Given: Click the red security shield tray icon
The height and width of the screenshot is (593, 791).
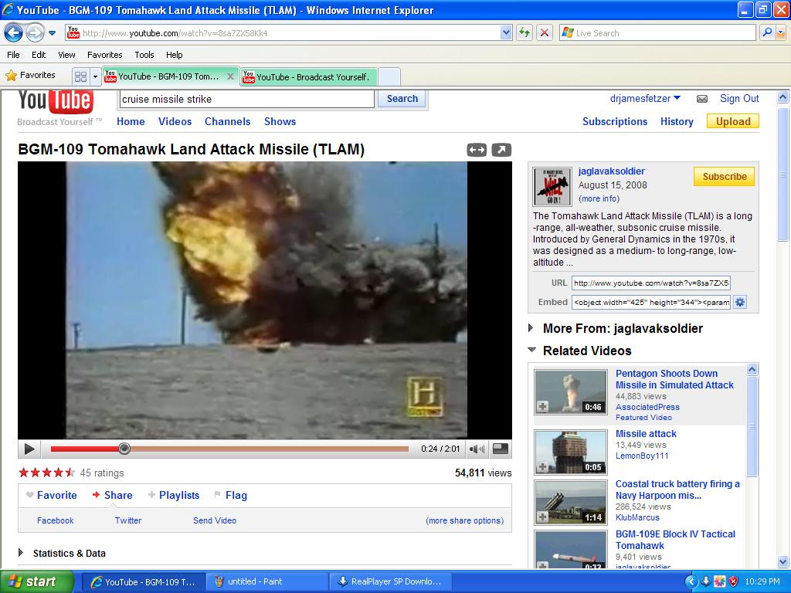Looking at the screenshot, I should [x=734, y=581].
